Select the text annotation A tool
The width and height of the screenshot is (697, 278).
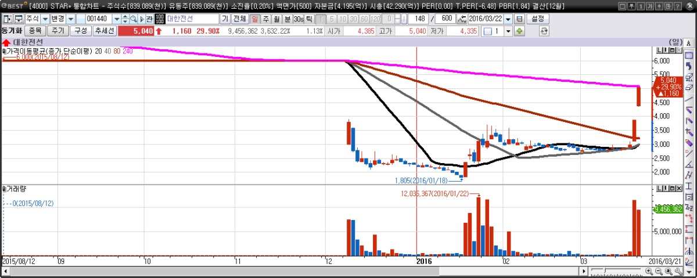point(689,44)
